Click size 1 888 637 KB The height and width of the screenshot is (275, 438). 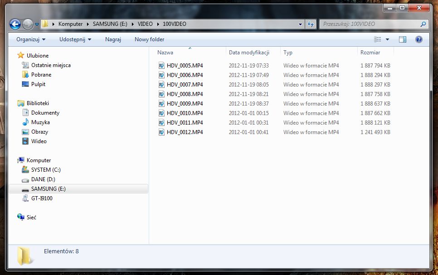coord(375,104)
